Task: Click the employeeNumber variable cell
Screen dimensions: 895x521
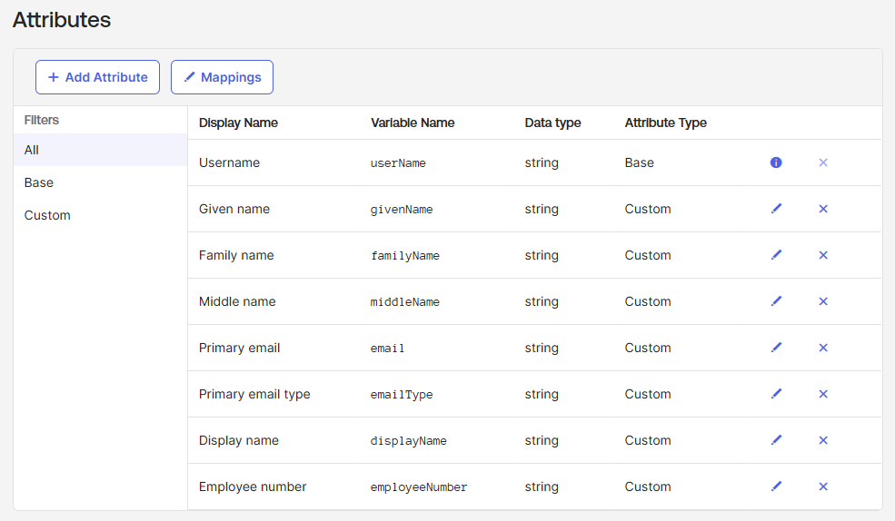Action: (418, 487)
